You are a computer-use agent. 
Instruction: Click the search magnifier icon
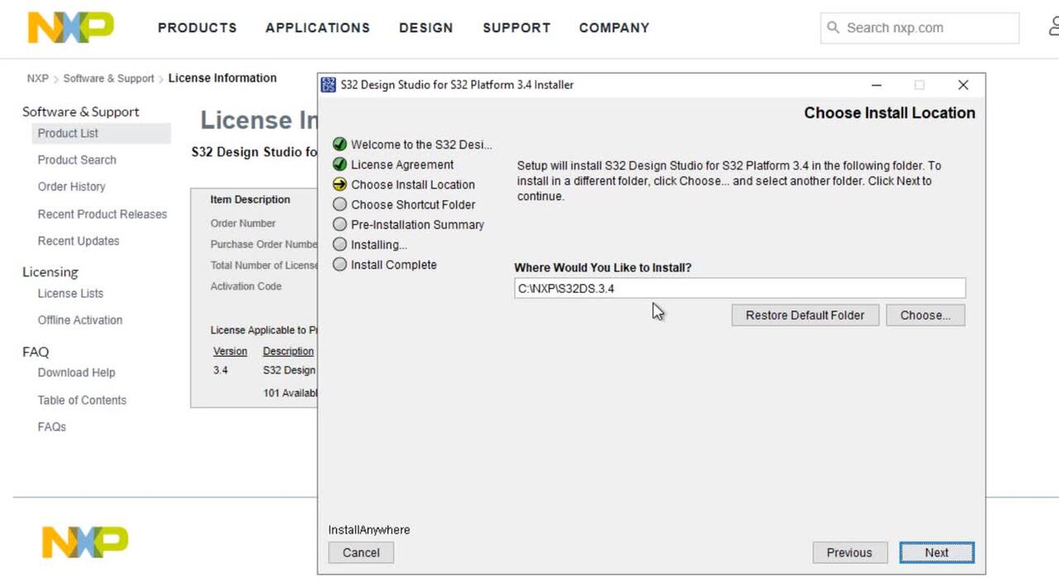(833, 27)
